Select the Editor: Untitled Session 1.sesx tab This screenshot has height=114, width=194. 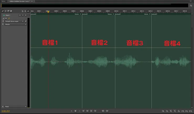pyautogui.click(x=20, y=1)
